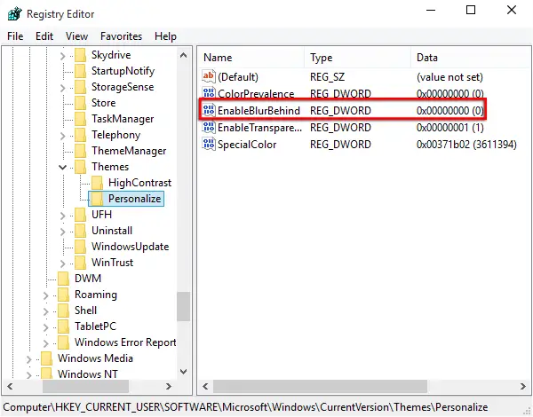The height and width of the screenshot is (417, 533).
Task: Click values pane horizontal scroll right arrow
Action: [523, 386]
